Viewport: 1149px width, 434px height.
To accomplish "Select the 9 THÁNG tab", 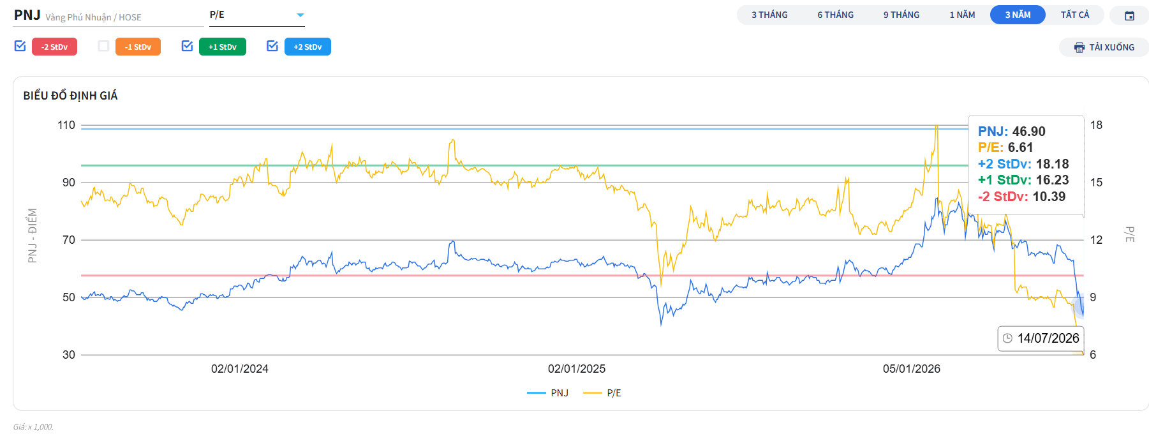I will pyautogui.click(x=901, y=15).
